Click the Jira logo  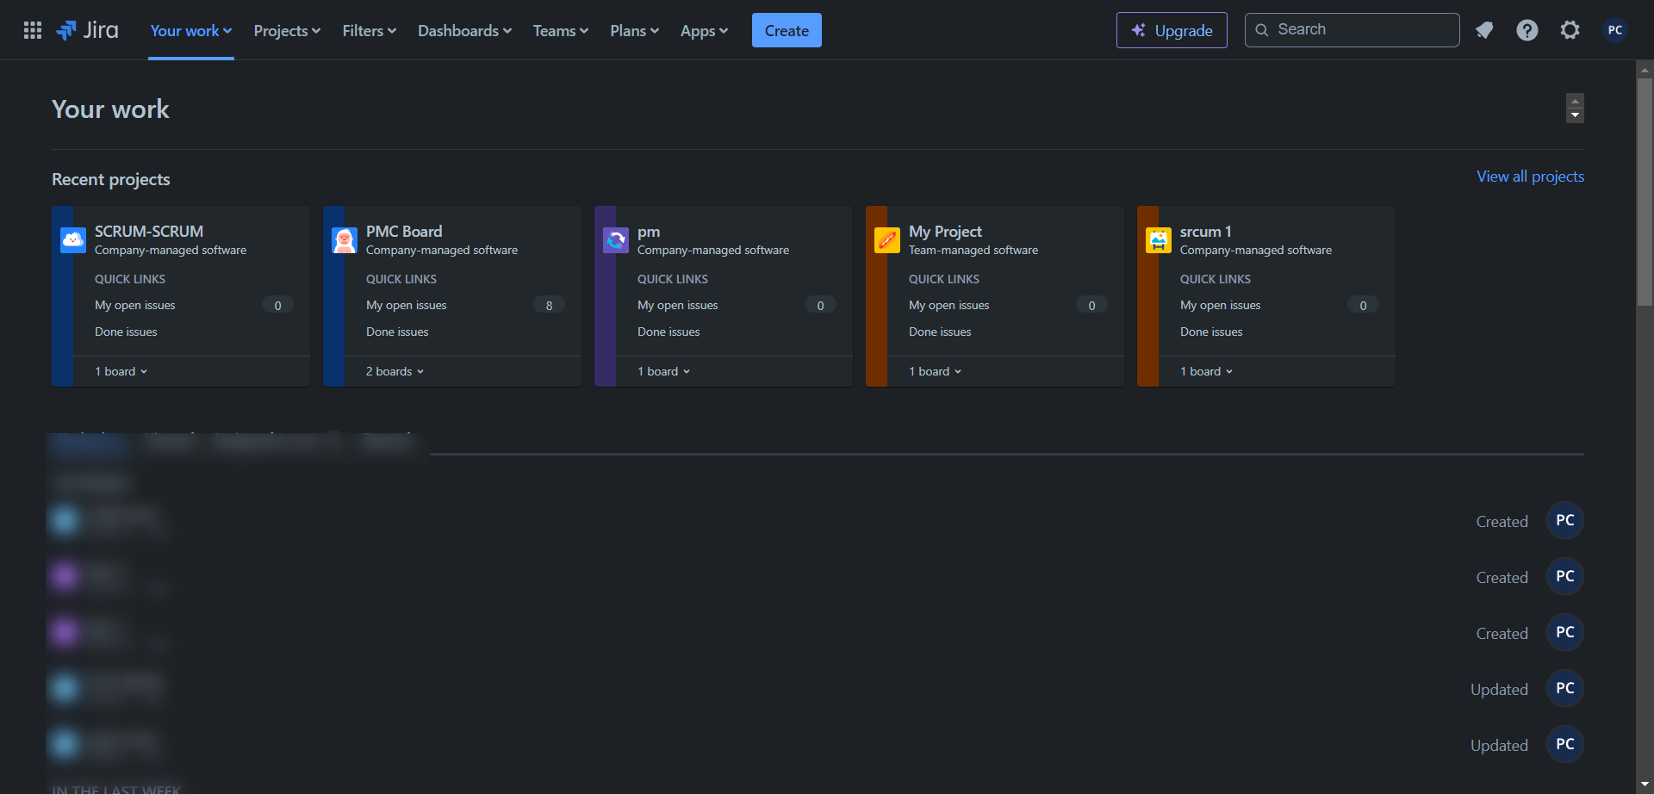tap(87, 30)
